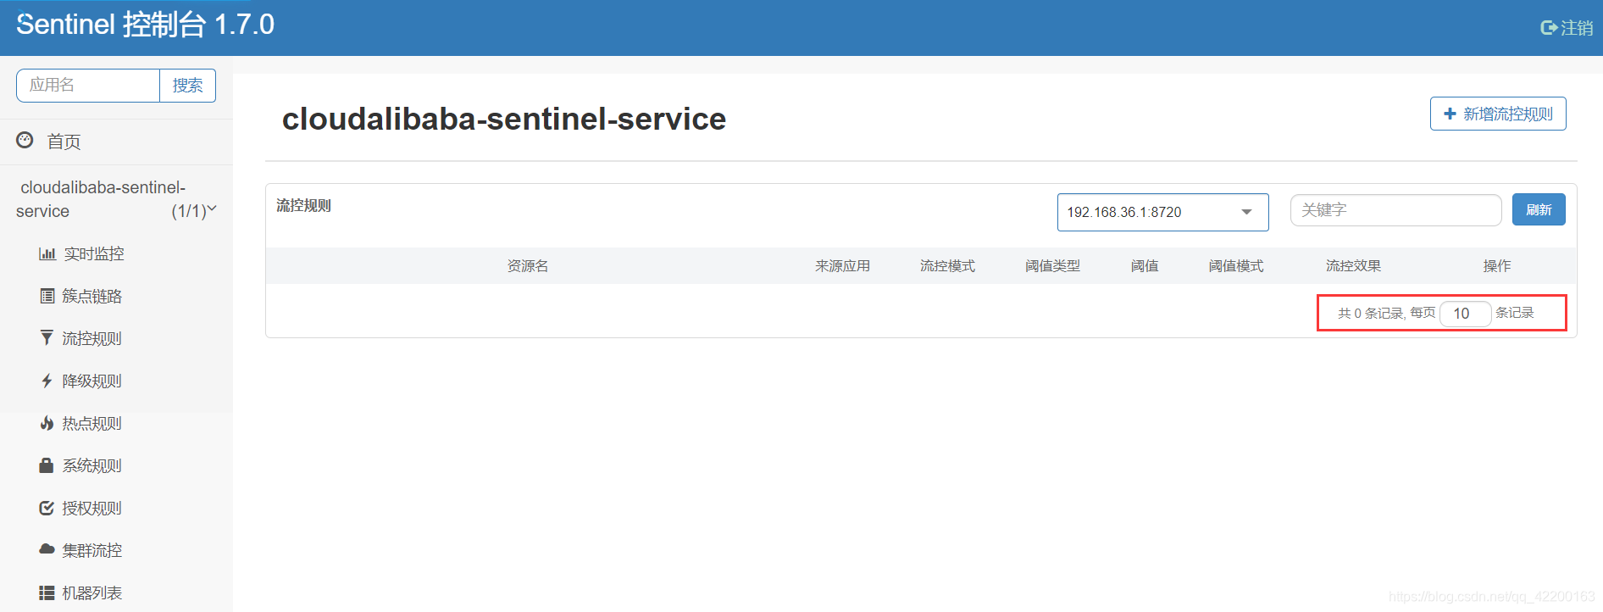Viewport: 1603px width, 612px height.
Task: Click the 注销 logout link
Action: 1567,28
